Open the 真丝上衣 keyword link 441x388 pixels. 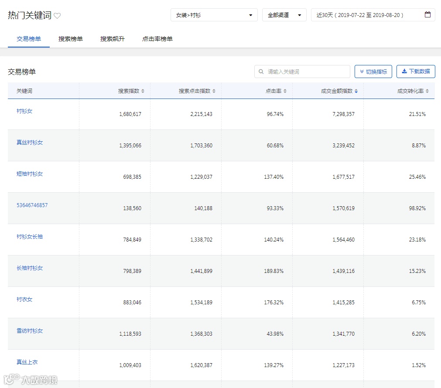(x=27, y=362)
